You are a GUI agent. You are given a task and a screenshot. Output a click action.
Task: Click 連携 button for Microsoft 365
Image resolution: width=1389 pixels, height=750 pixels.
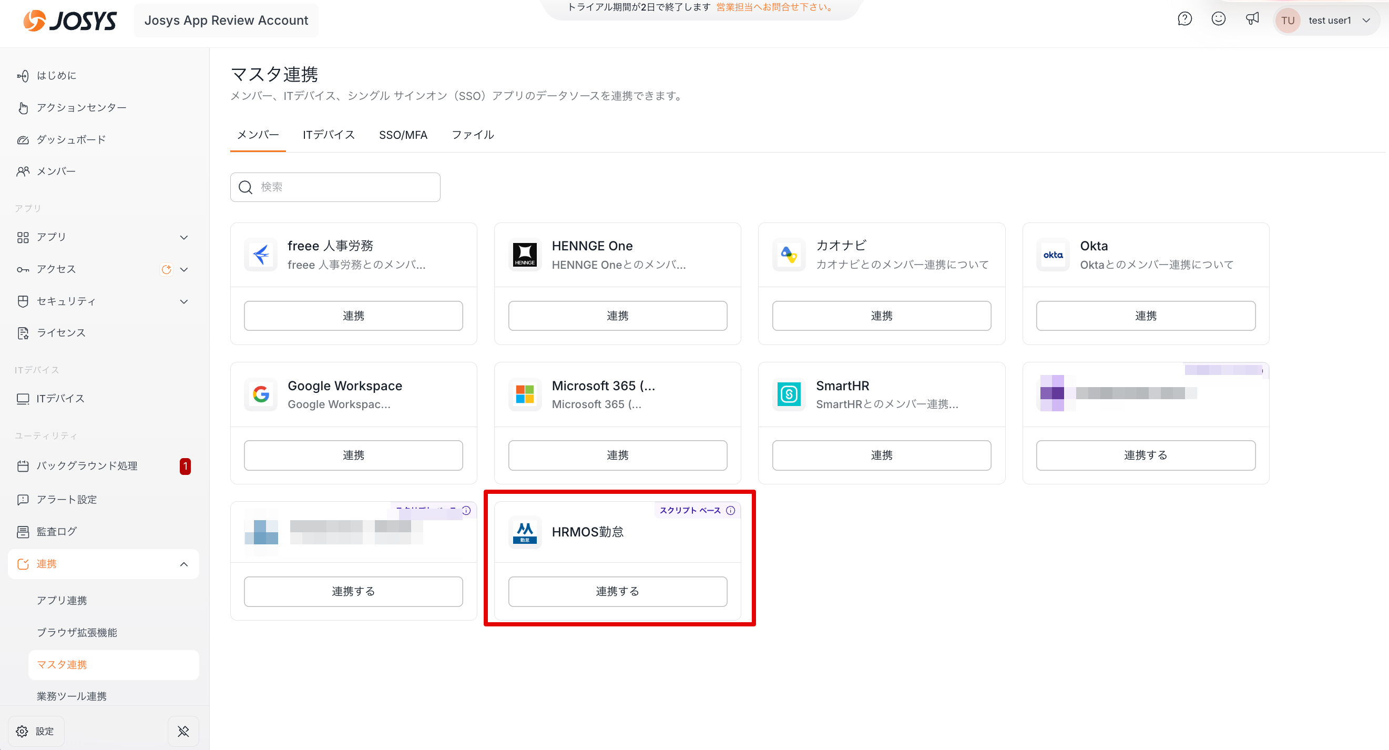(x=617, y=455)
